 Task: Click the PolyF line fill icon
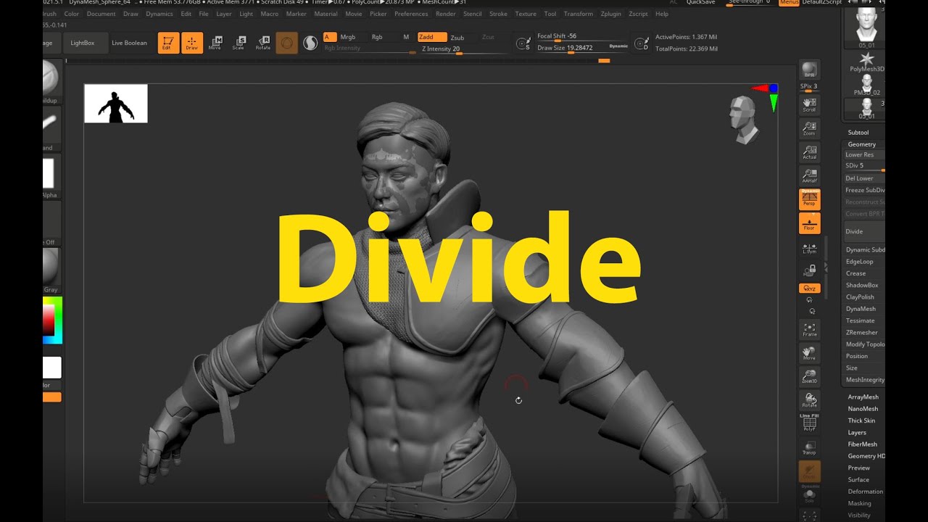click(x=810, y=425)
